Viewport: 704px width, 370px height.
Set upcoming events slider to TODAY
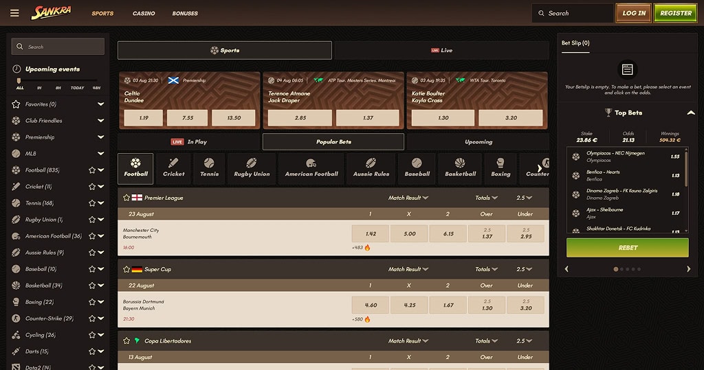tap(77, 88)
